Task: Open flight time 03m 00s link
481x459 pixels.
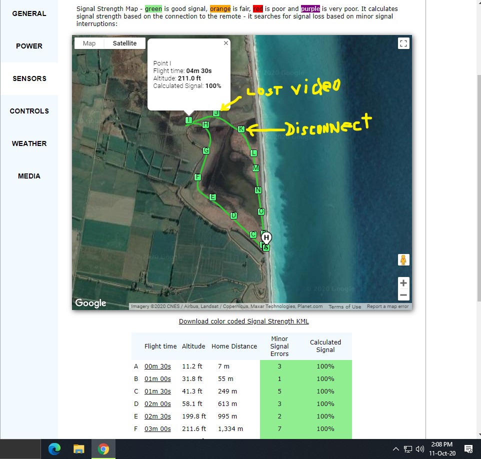Action: tap(157, 429)
